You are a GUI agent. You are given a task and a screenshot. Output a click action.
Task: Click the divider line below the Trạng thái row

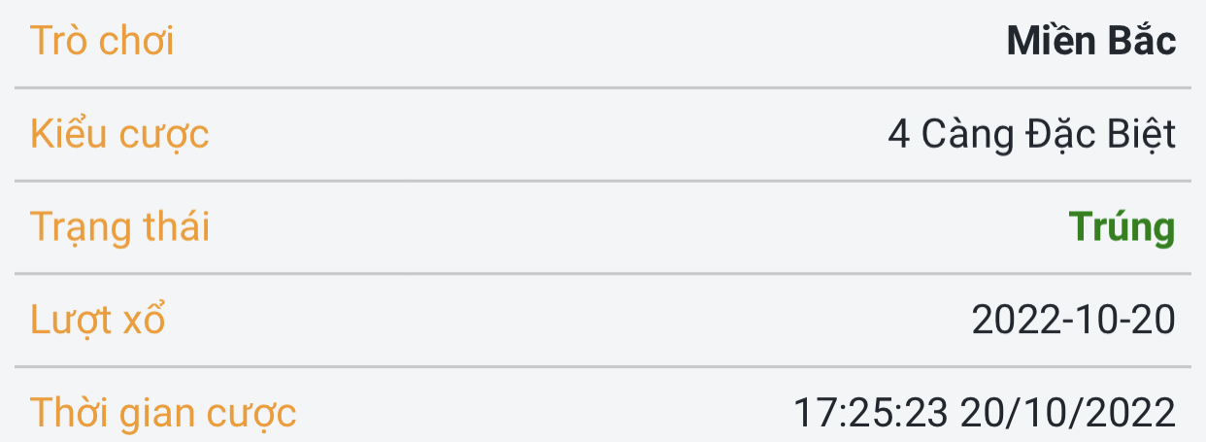tap(602, 274)
